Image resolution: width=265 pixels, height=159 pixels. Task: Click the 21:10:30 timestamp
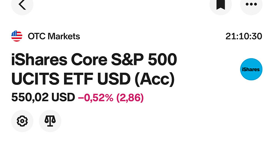(244, 37)
